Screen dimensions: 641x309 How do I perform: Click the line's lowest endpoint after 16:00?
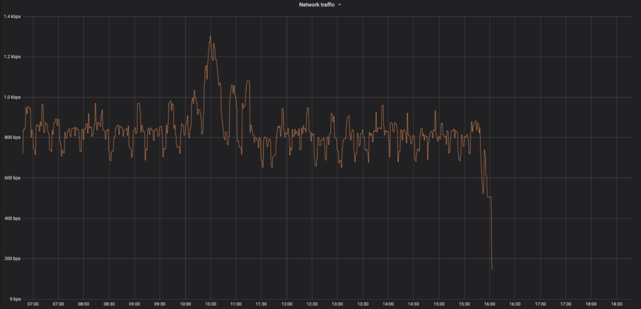(x=492, y=270)
